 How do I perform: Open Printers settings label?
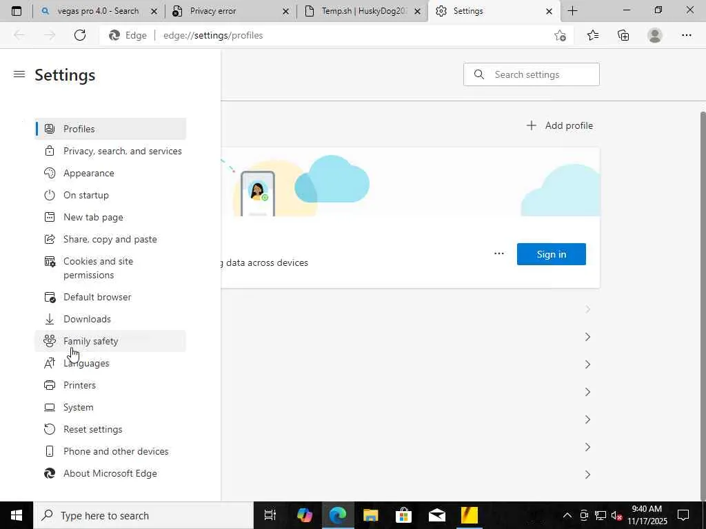[x=79, y=386]
